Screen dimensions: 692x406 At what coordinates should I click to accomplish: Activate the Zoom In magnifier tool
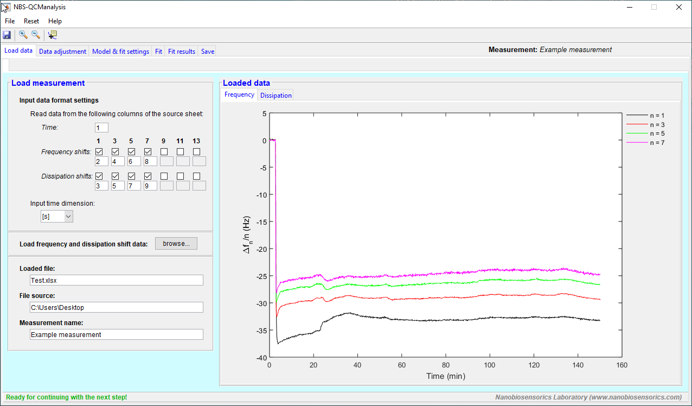tap(23, 35)
